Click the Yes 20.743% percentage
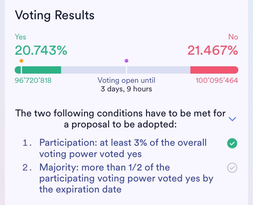 click(x=41, y=50)
